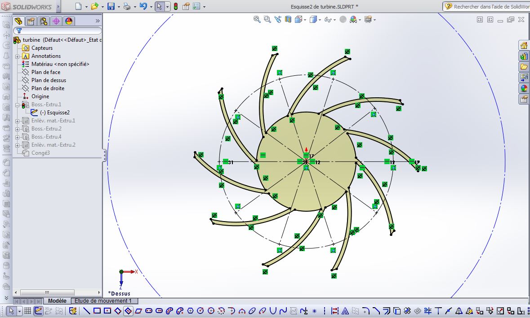This screenshot has width=530, height=318.
Task: Expand the Annotations tree node
Action: 17,57
